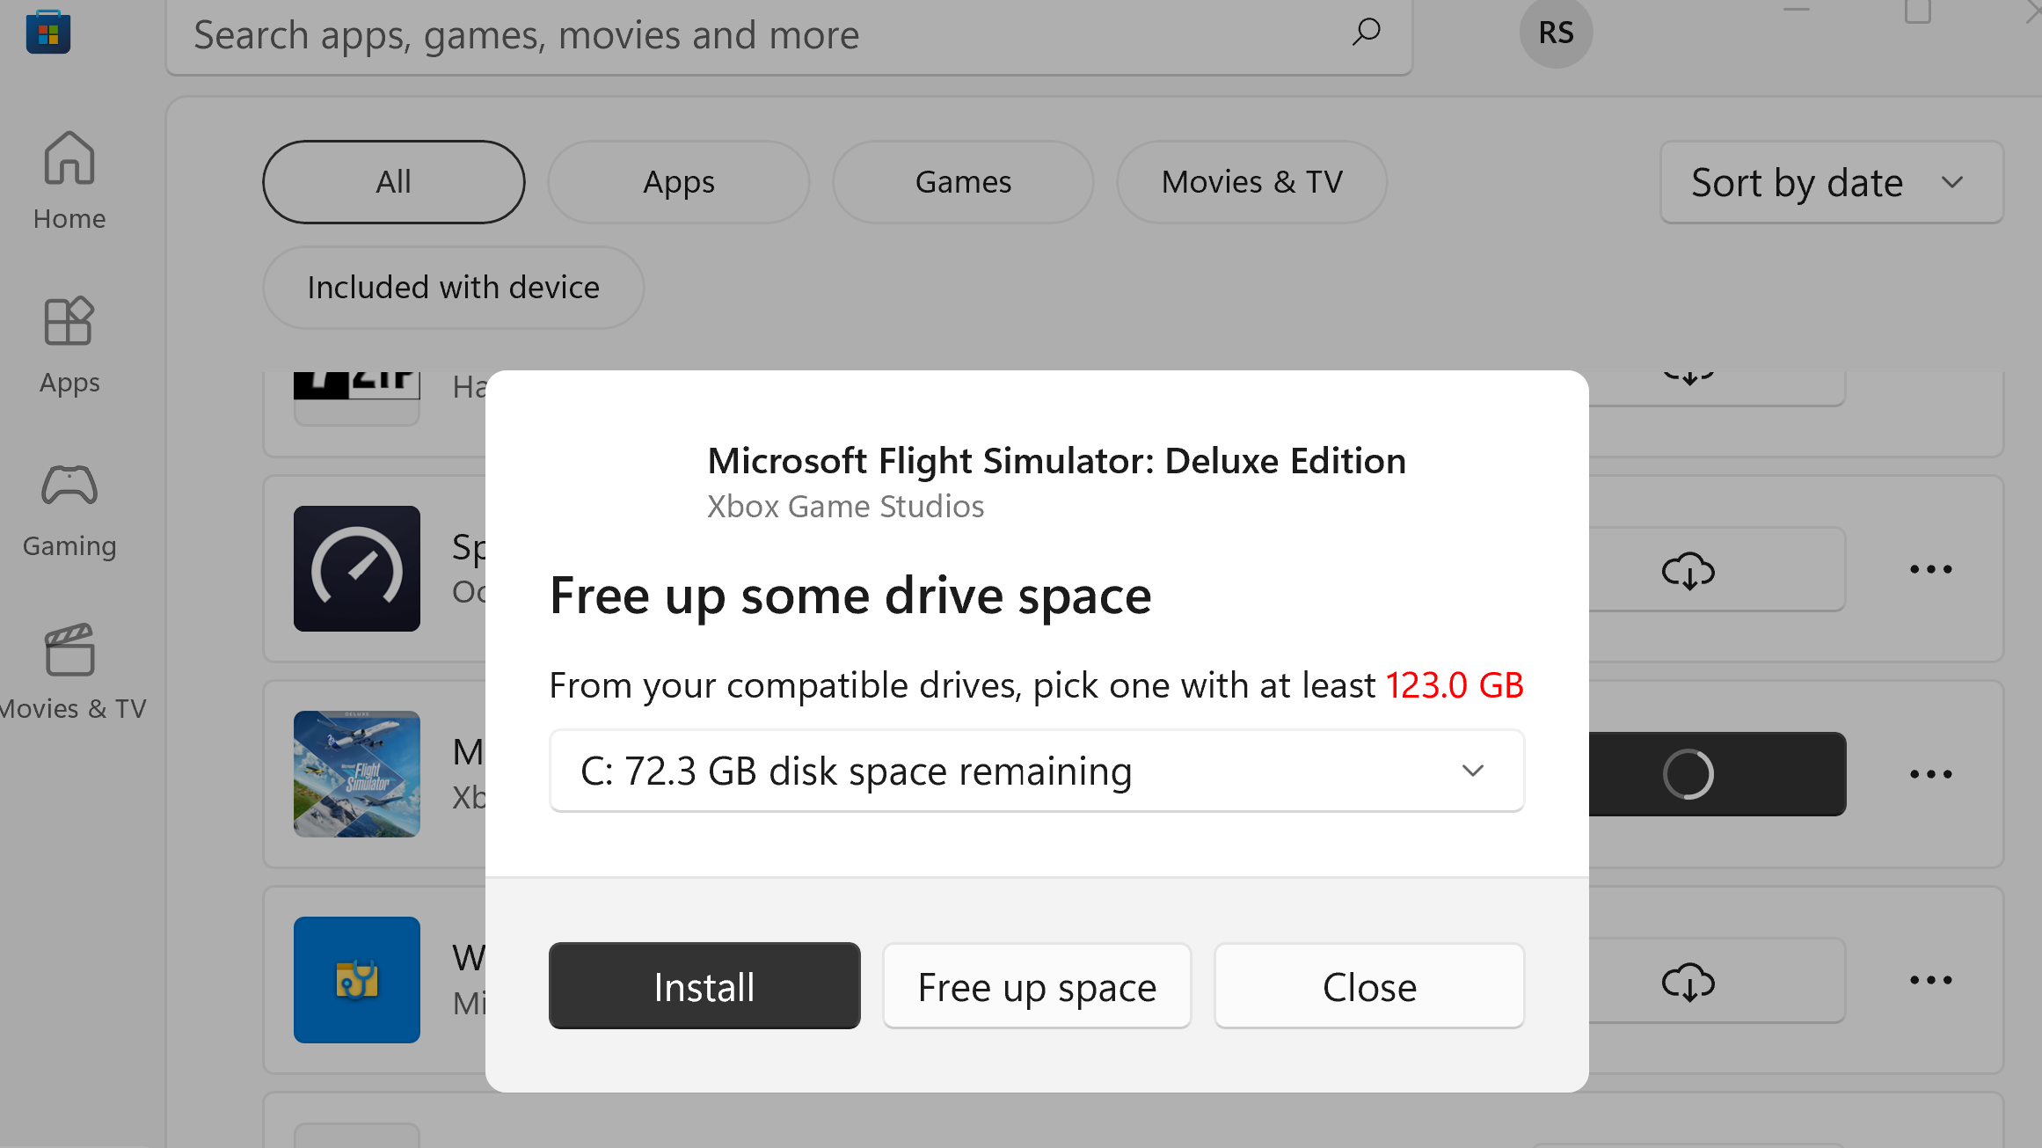Open Movies & TV in sidebar
Image resolution: width=2042 pixels, height=1148 pixels.
point(70,672)
